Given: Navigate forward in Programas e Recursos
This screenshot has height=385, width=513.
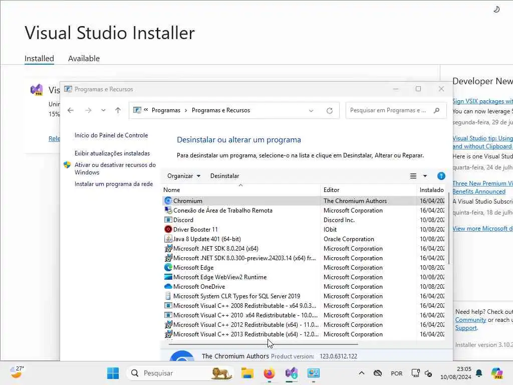Looking at the screenshot, I should click(x=88, y=110).
